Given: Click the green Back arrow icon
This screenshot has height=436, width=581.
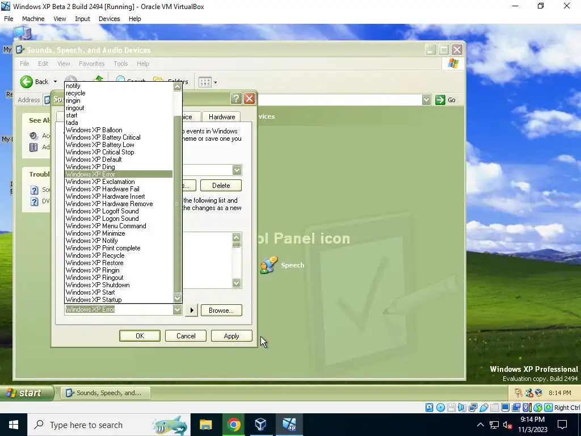Looking at the screenshot, I should [26, 82].
